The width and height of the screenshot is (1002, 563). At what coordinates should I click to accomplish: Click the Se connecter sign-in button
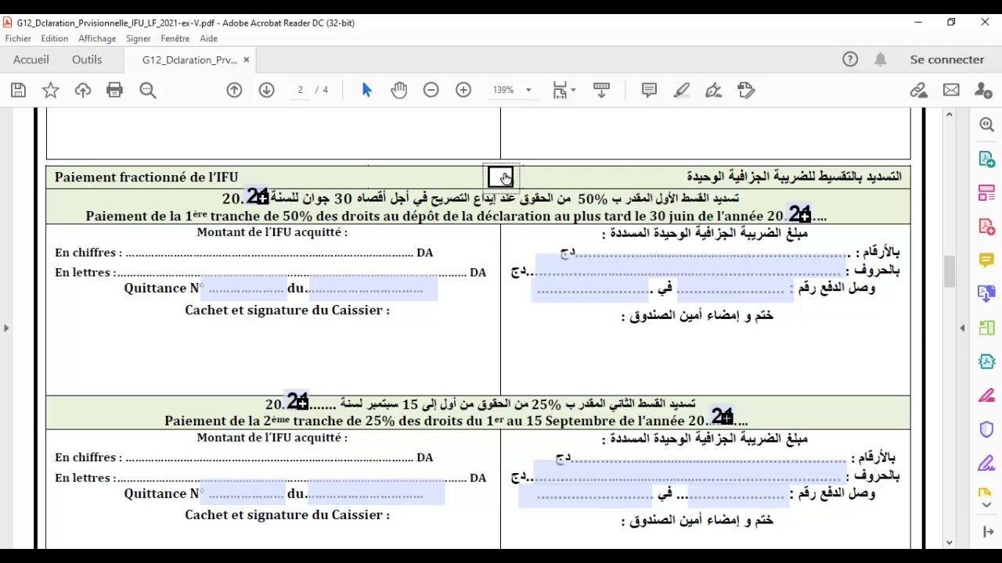[x=947, y=59]
